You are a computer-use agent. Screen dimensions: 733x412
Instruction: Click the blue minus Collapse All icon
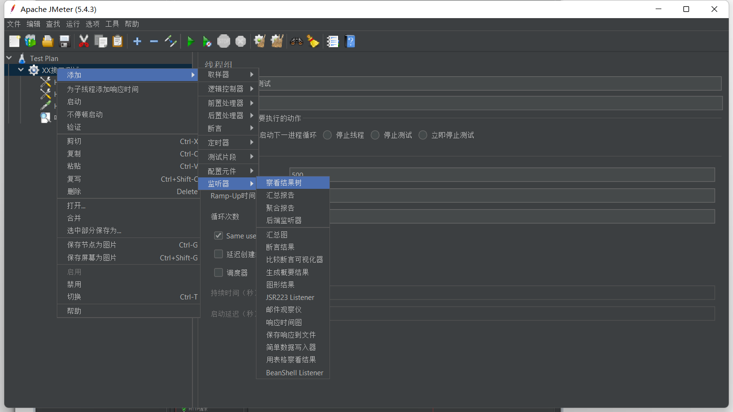[x=154, y=41]
